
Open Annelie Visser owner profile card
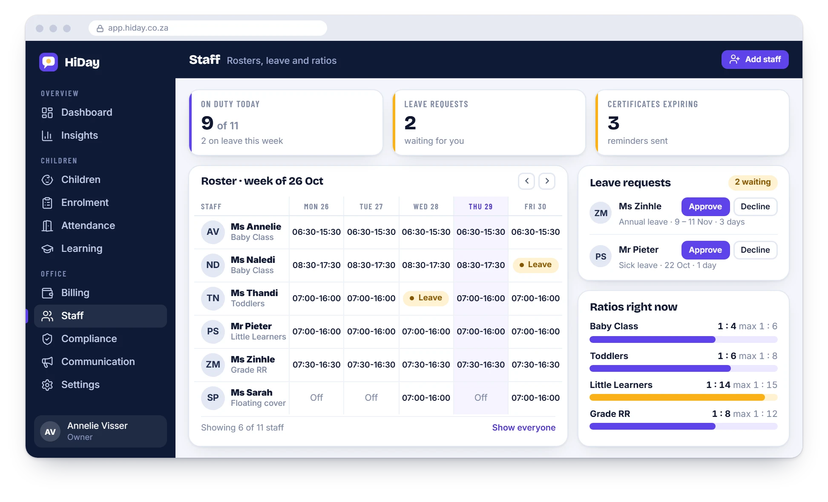[x=101, y=431]
